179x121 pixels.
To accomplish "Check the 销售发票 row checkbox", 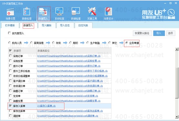I will (x=10, y=101).
